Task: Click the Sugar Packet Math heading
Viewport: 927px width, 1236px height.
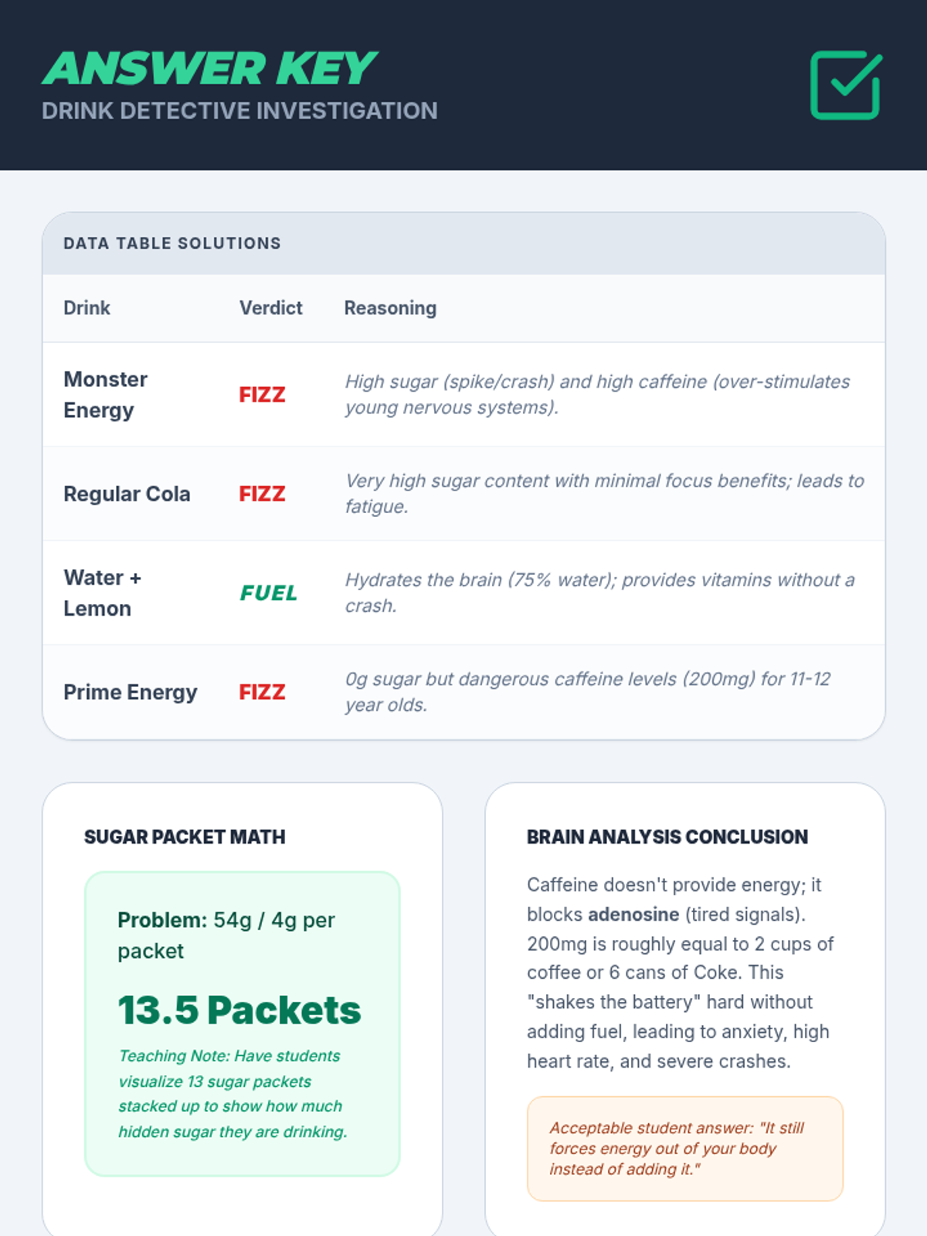Action: pos(185,837)
